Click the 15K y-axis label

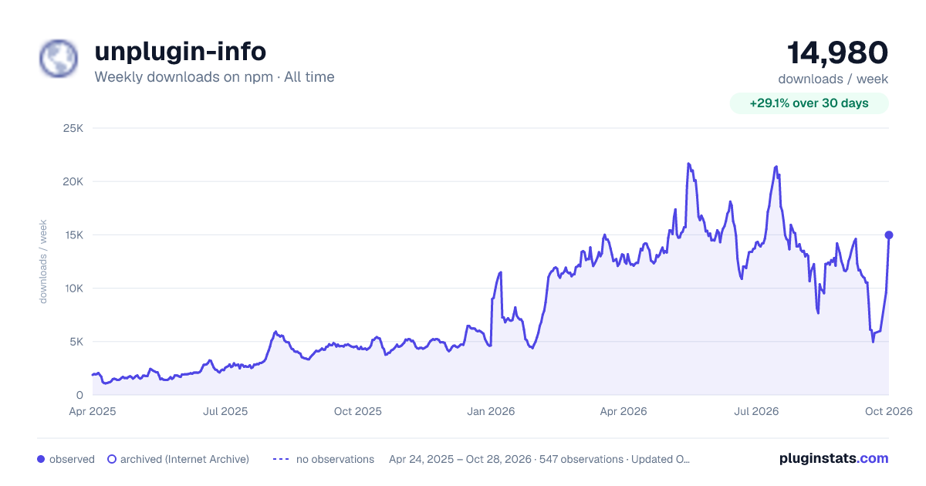click(73, 235)
